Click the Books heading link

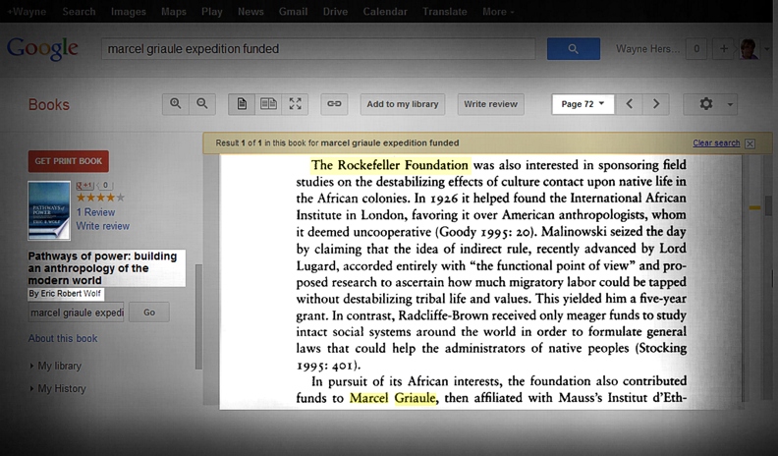click(49, 105)
